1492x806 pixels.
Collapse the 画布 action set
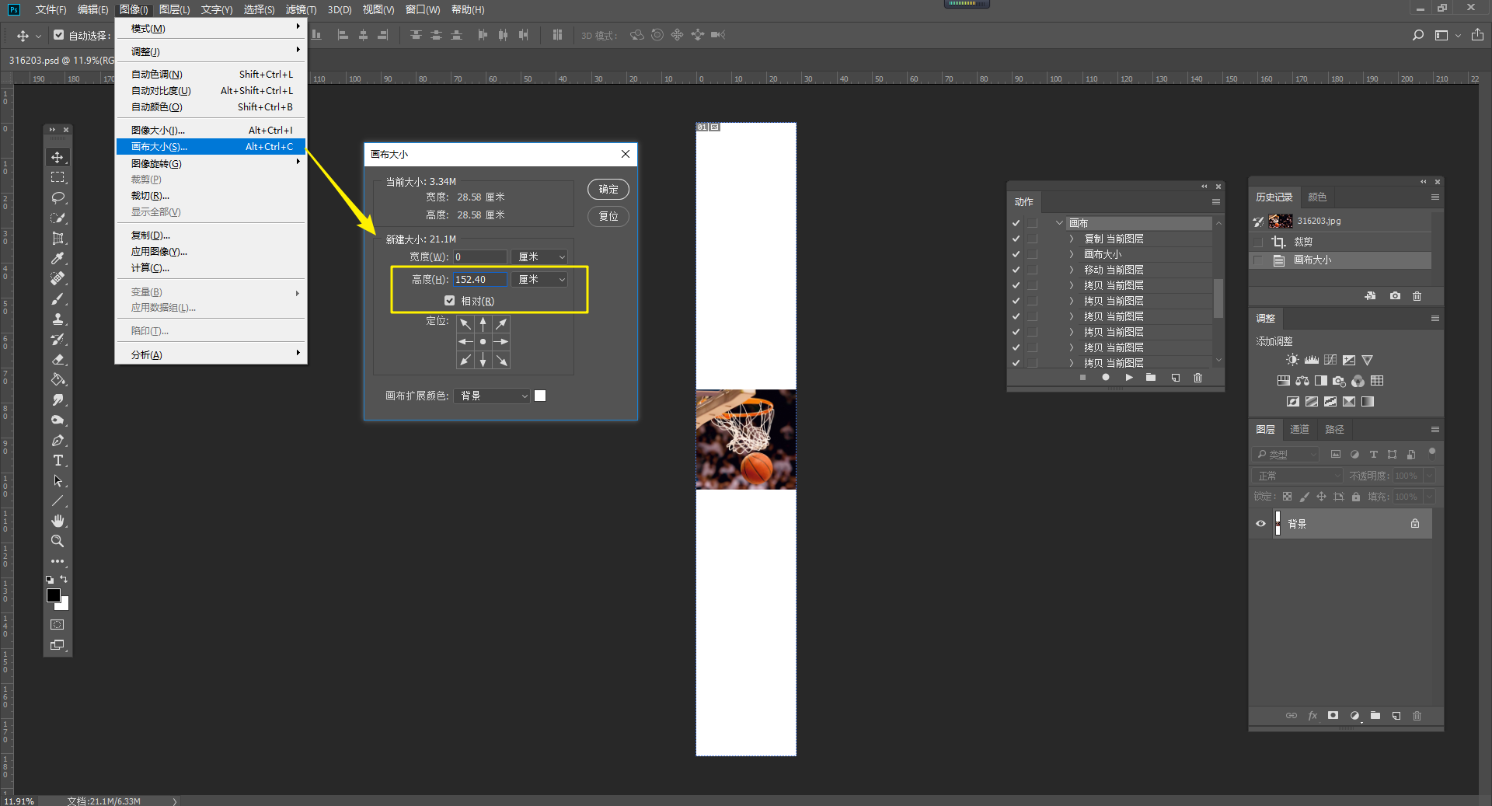point(1059,223)
